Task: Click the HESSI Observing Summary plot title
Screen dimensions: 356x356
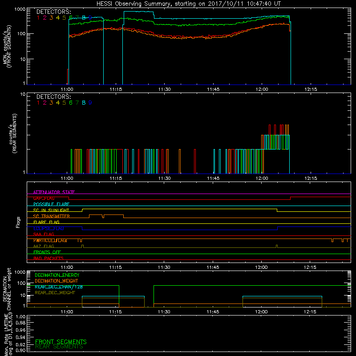Action: [x=189, y=4]
